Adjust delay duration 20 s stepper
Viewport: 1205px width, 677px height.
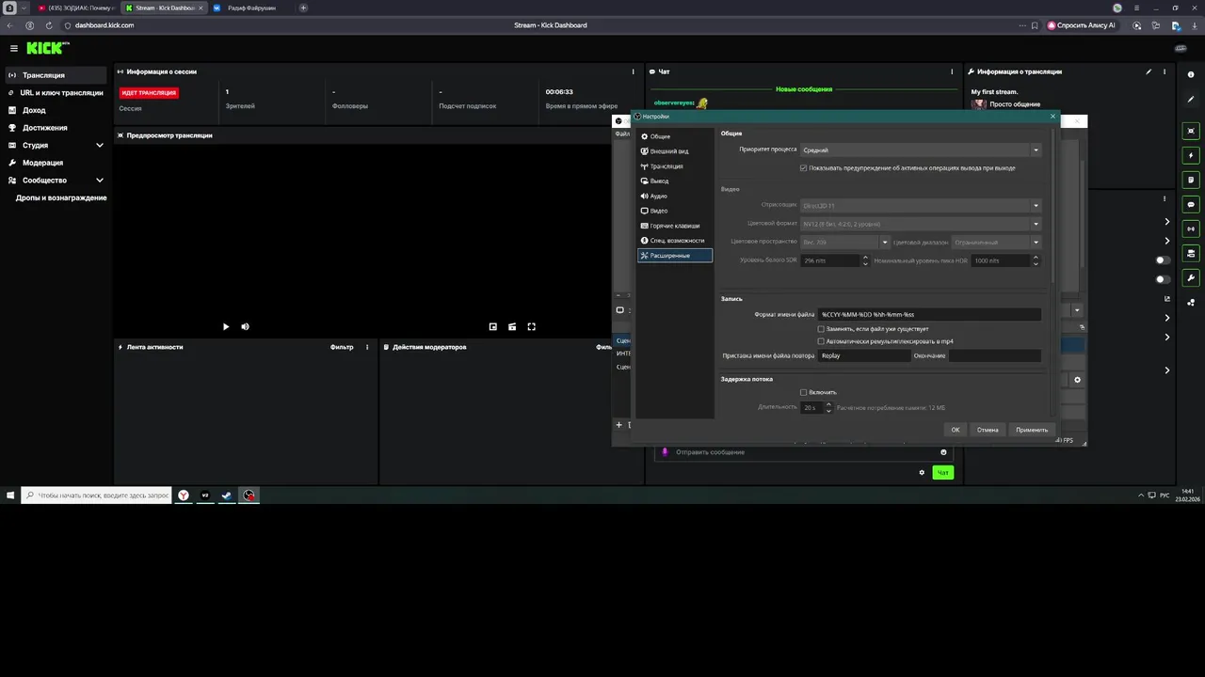[x=828, y=407]
